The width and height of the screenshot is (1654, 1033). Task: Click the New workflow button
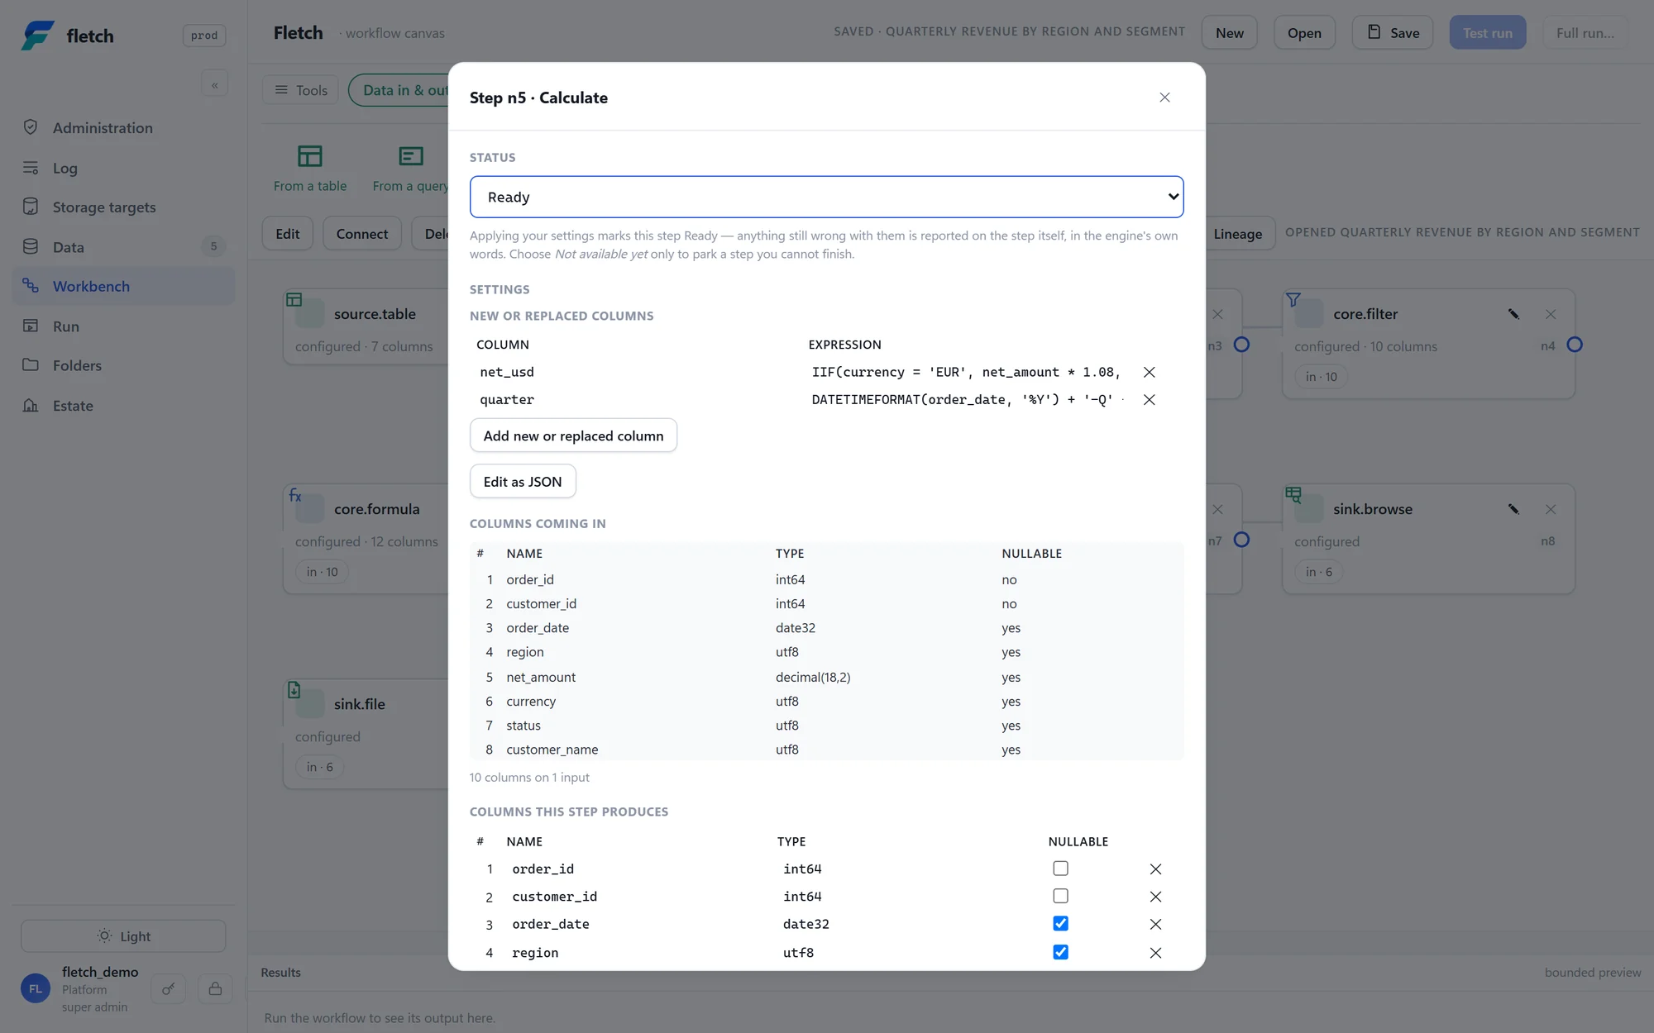tap(1230, 33)
